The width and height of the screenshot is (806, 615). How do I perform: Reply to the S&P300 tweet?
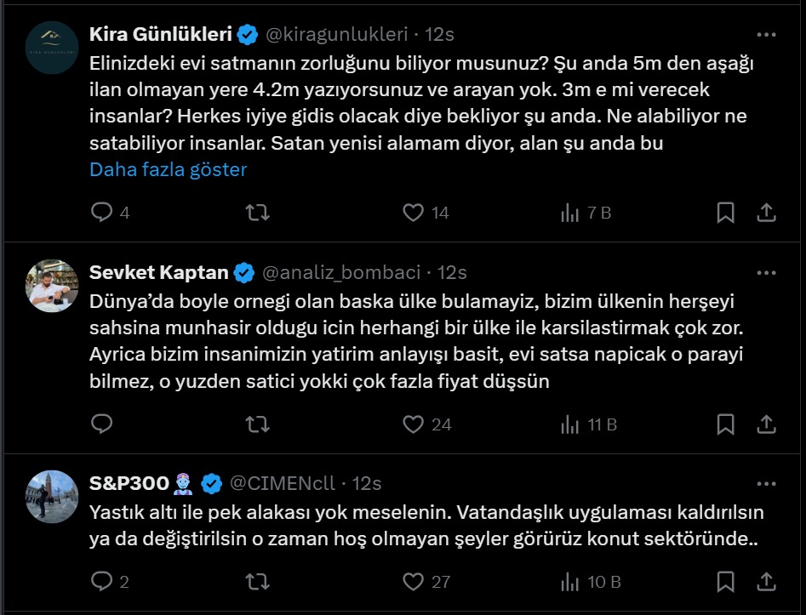tap(102, 582)
